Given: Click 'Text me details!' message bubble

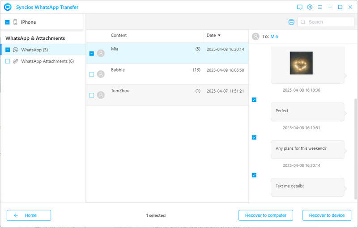Looking at the screenshot, I should click(x=307, y=187).
